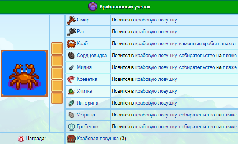This screenshot has height=144, width=238.
Task: Click the scallop shell icon beside Гребешок
Action: 71,127
